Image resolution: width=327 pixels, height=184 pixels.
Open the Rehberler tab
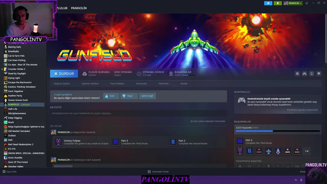click(x=163, y=84)
